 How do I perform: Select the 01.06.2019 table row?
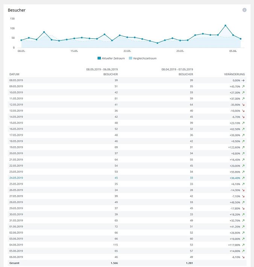[x=16, y=226]
